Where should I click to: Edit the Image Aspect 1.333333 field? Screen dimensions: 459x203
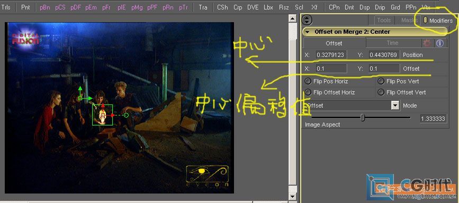tap(433, 119)
